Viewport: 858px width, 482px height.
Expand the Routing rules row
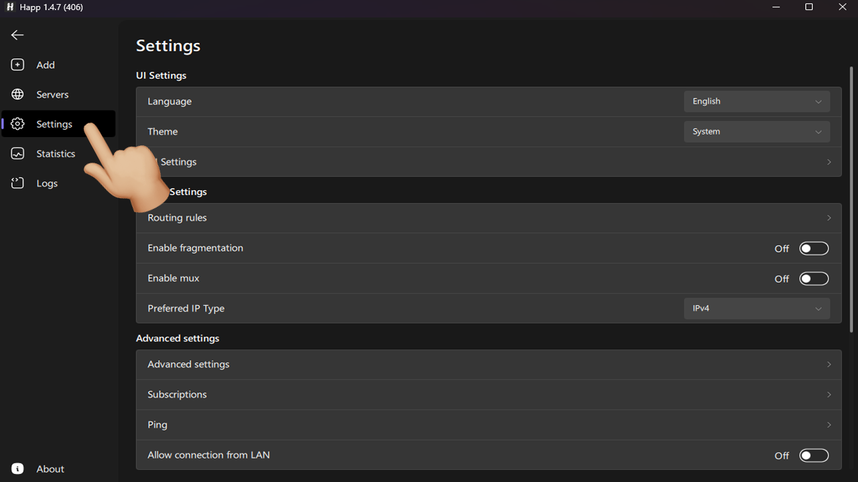tap(488, 218)
